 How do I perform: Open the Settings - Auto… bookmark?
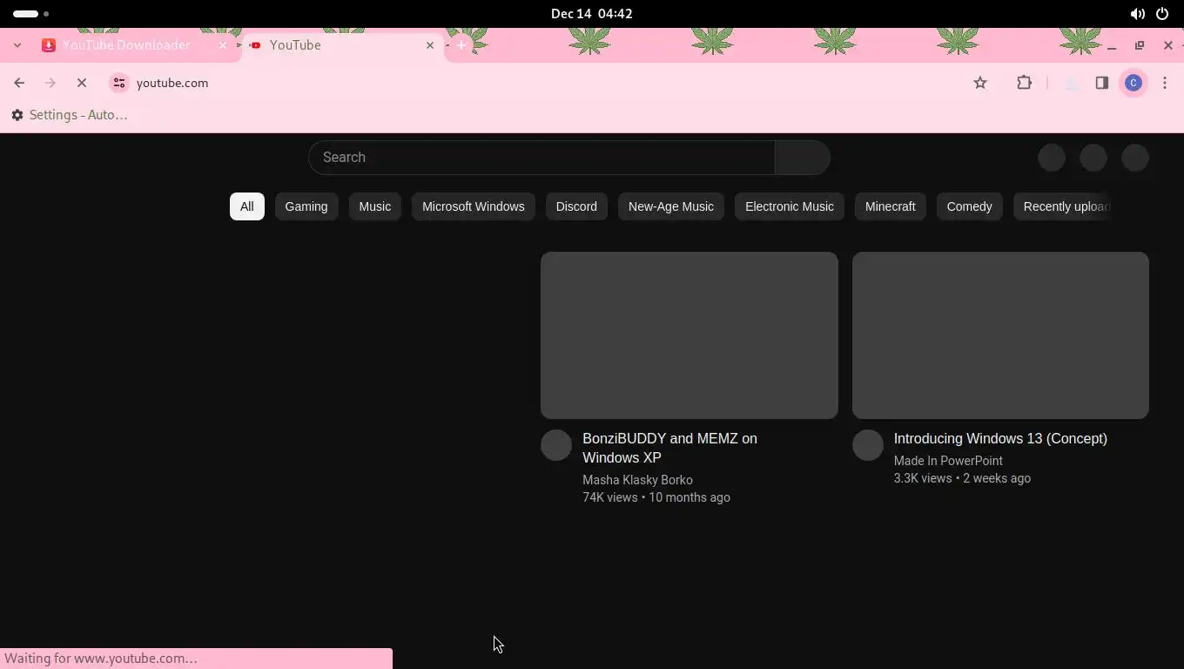point(70,115)
